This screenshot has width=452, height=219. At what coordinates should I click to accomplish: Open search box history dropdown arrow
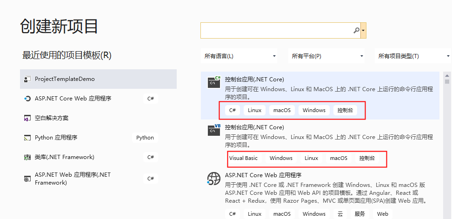tap(363, 30)
